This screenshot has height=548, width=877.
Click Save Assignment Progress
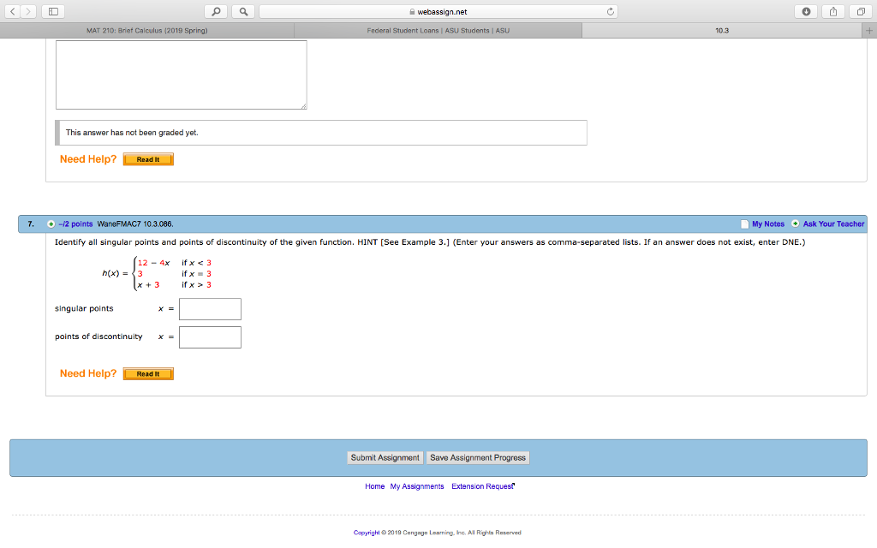[x=477, y=457]
